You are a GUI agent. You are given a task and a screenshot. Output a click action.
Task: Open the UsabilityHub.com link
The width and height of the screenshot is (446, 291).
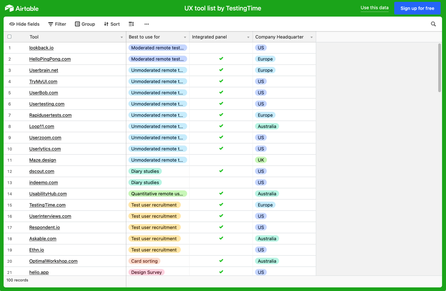coord(48,194)
